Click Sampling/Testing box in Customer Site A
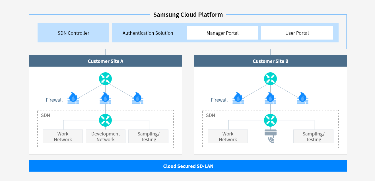Viewport: 375px width, 181px height. (x=149, y=136)
